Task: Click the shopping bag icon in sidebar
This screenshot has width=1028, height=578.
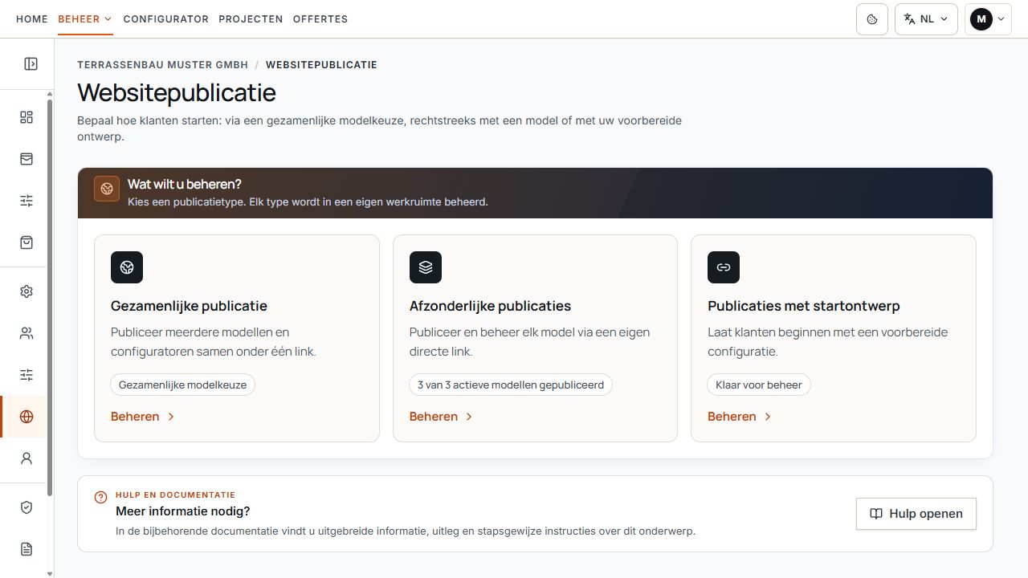Action: point(27,242)
